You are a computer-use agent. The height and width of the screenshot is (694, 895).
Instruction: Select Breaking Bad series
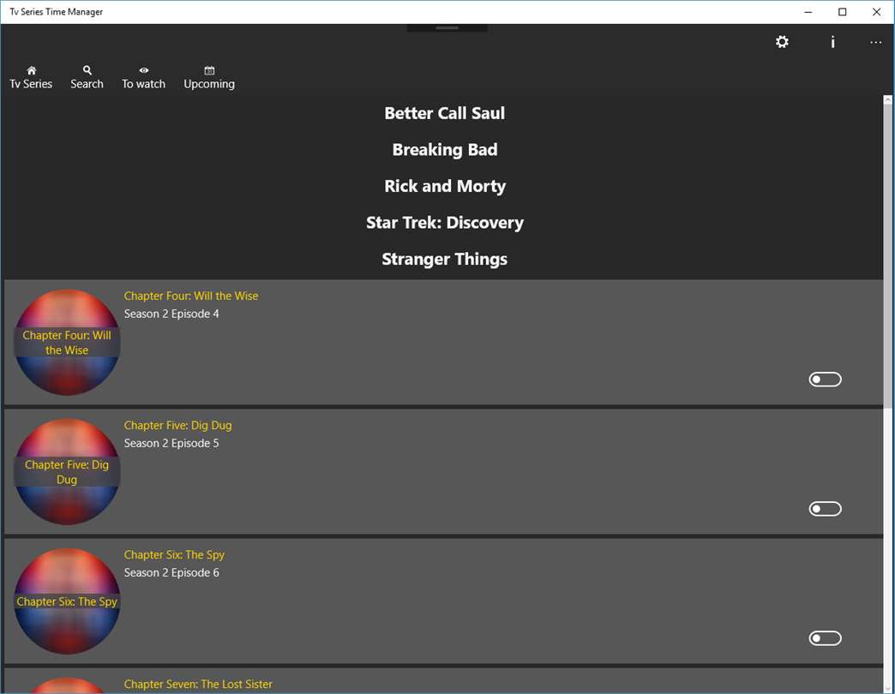(445, 149)
